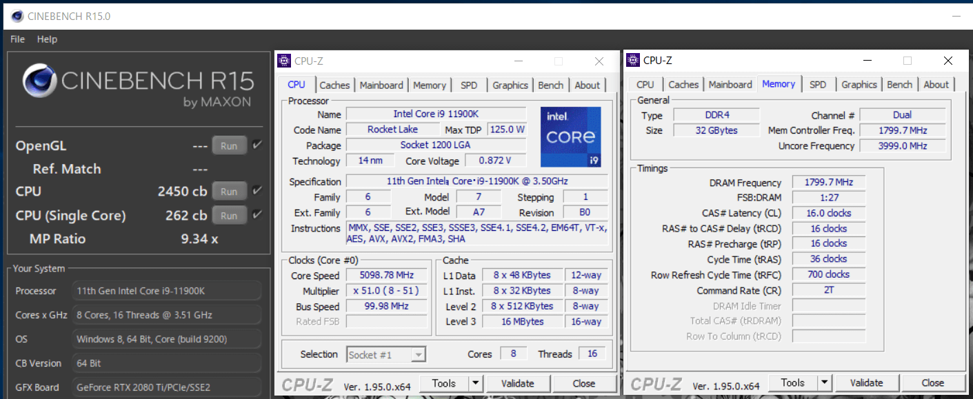Screen dimensions: 973x399
Task: Click the Row Refresh Cycle Time value 700 clocks
Action: [828, 274]
